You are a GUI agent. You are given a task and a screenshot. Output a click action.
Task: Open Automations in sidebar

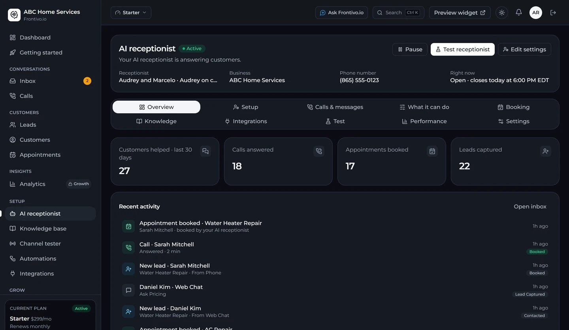point(51,259)
